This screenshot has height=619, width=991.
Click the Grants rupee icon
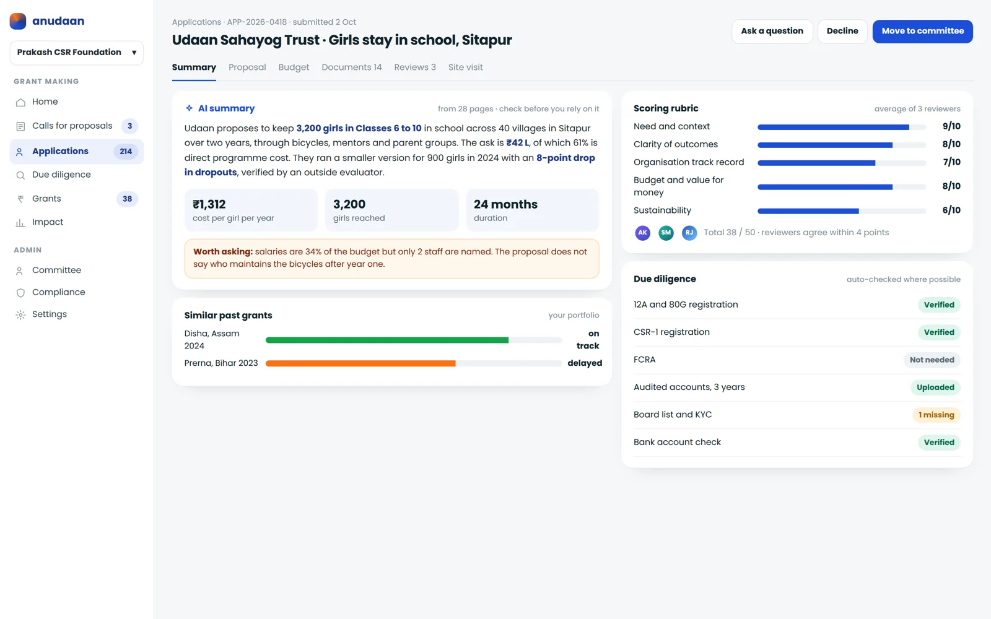20,199
